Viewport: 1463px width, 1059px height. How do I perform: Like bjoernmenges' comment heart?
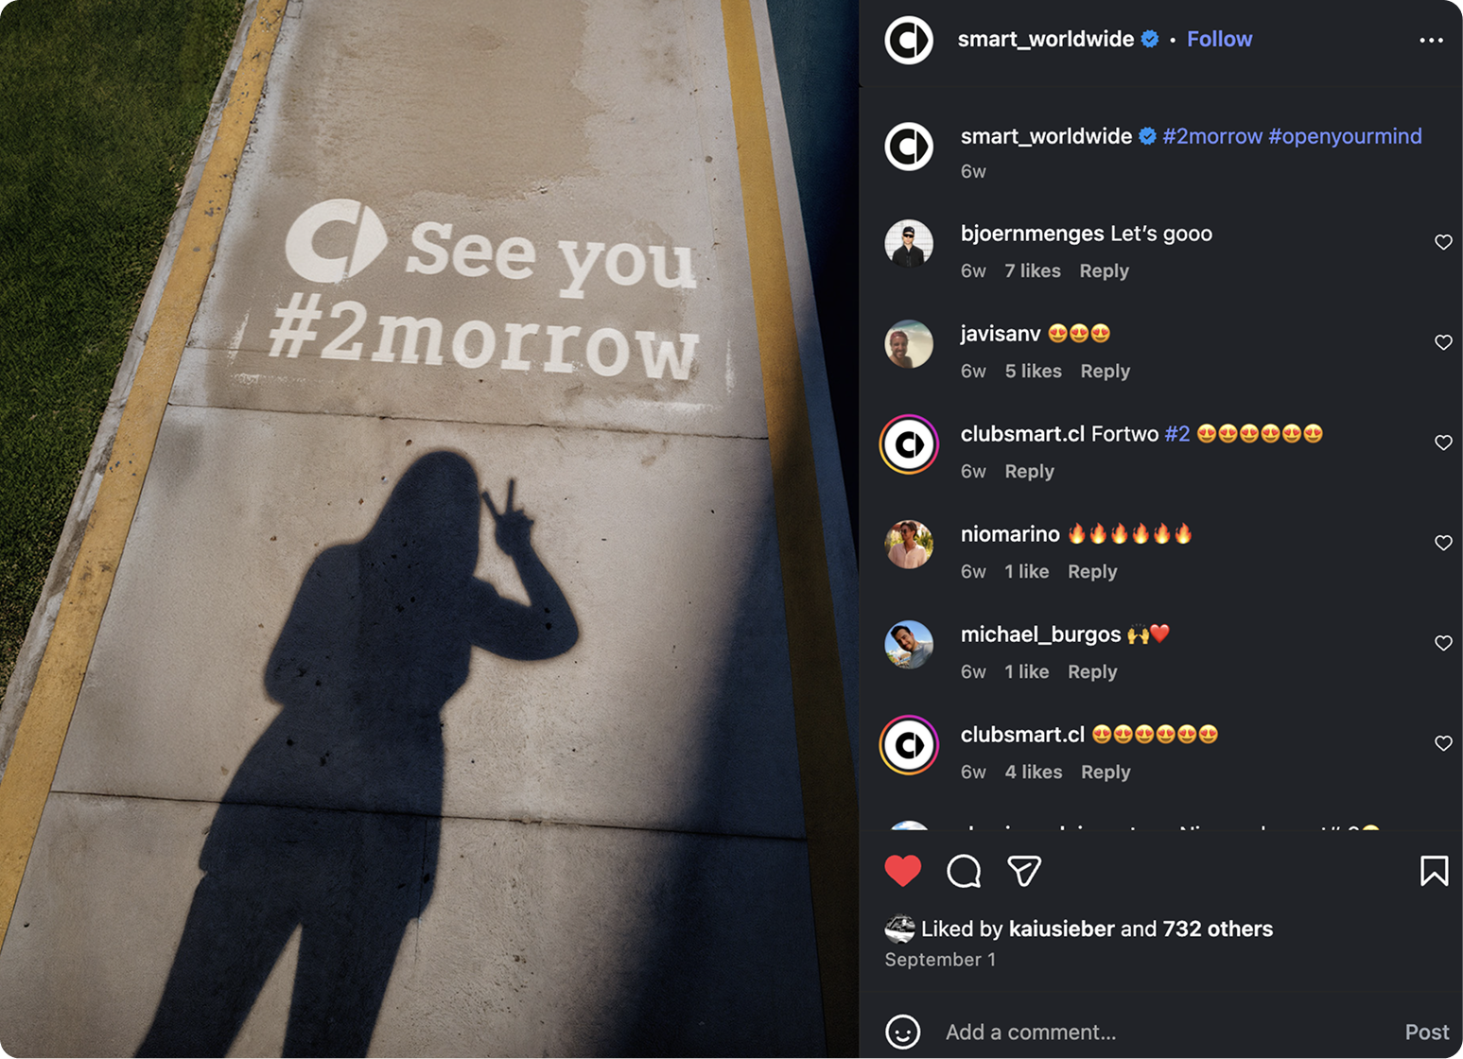pyautogui.click(x=1443, y=242)
